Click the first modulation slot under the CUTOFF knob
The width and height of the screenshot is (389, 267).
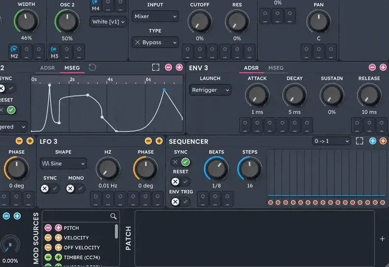[x=188, y=52]
